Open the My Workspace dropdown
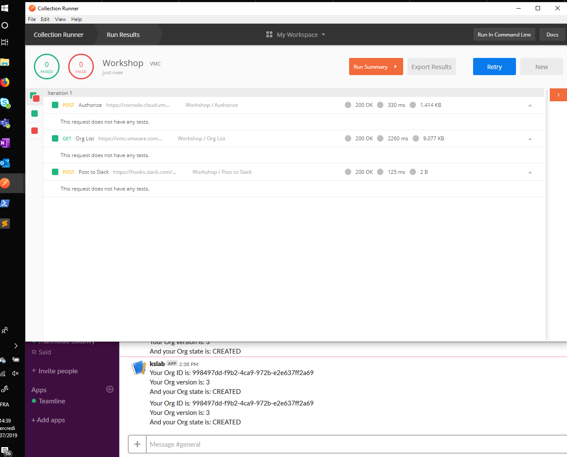The width and height of the screenshot is (567, 457). click(x=296, y=35)
